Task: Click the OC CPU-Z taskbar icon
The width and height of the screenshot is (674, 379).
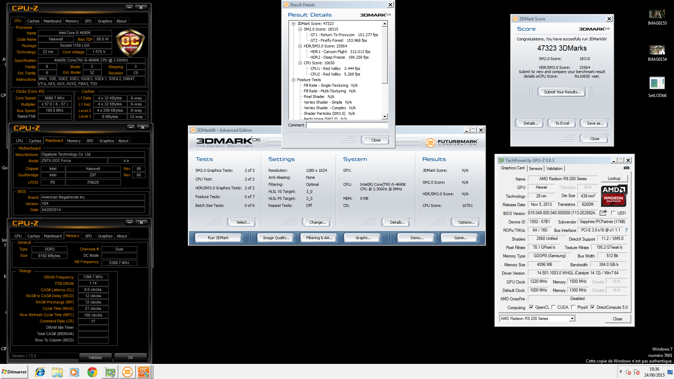Action: (144, 372)
